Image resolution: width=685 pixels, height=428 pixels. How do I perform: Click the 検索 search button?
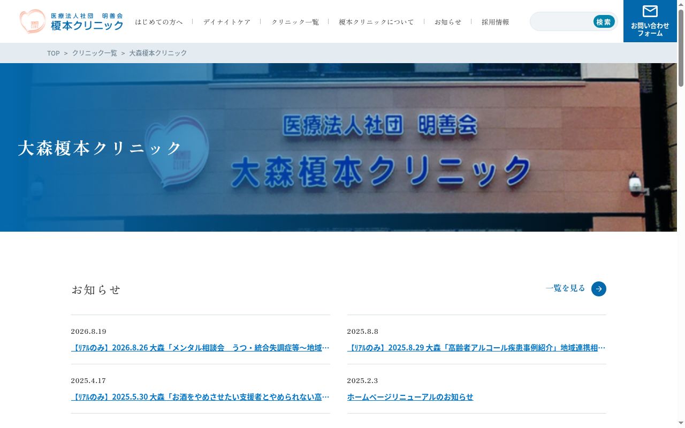coord(604,21)
